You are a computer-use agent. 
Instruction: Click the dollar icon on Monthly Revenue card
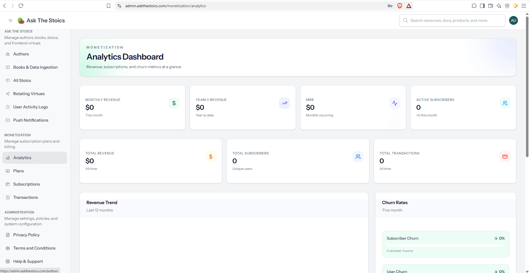[x=174, y=103]
